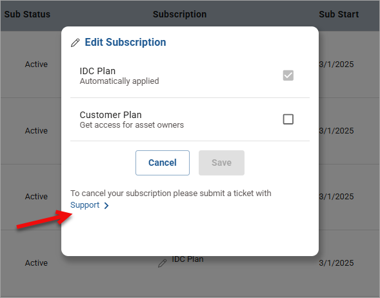
Task: Click the IDC Plan text in bottom row
Action: pos(188,259)
